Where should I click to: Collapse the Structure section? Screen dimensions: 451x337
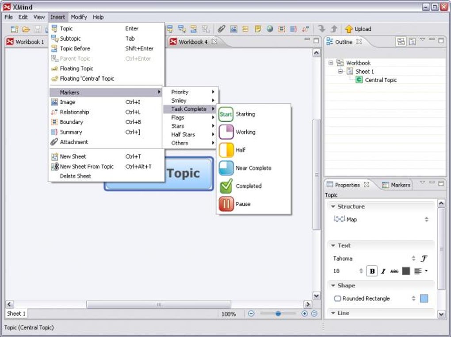pos(333,206)
